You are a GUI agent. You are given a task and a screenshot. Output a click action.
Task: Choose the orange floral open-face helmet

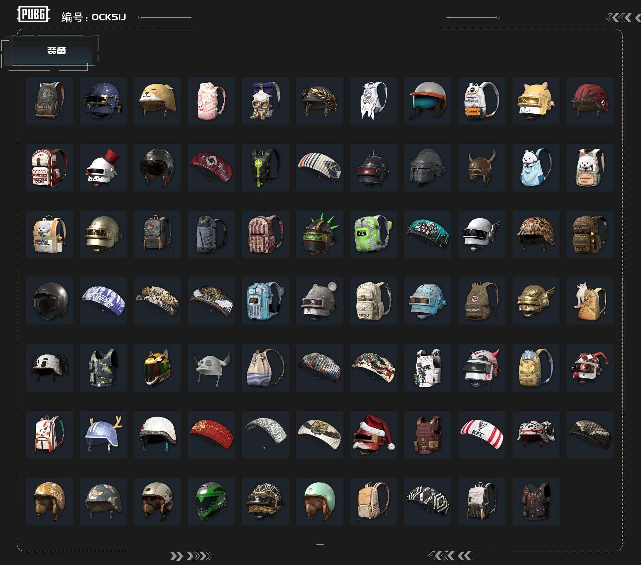(x=49, y=501)
